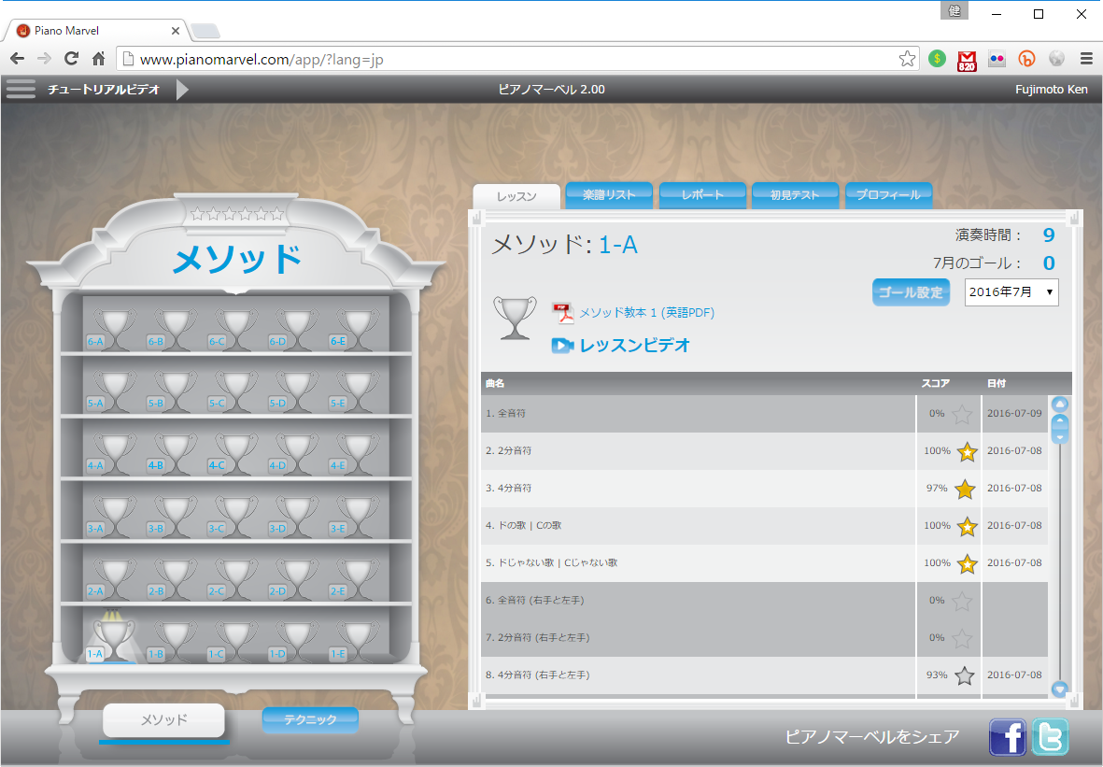Select the 3-B trophy
This screenshot has height=767, width=1103.
coord(174,518)
